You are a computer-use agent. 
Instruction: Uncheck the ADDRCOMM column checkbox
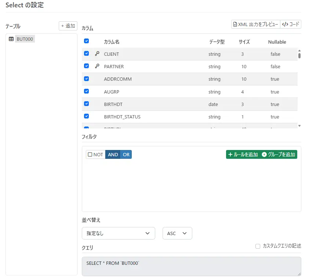(x=86, y=78)
